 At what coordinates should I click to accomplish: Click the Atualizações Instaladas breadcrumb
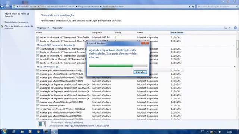click(x=114, y=7)
